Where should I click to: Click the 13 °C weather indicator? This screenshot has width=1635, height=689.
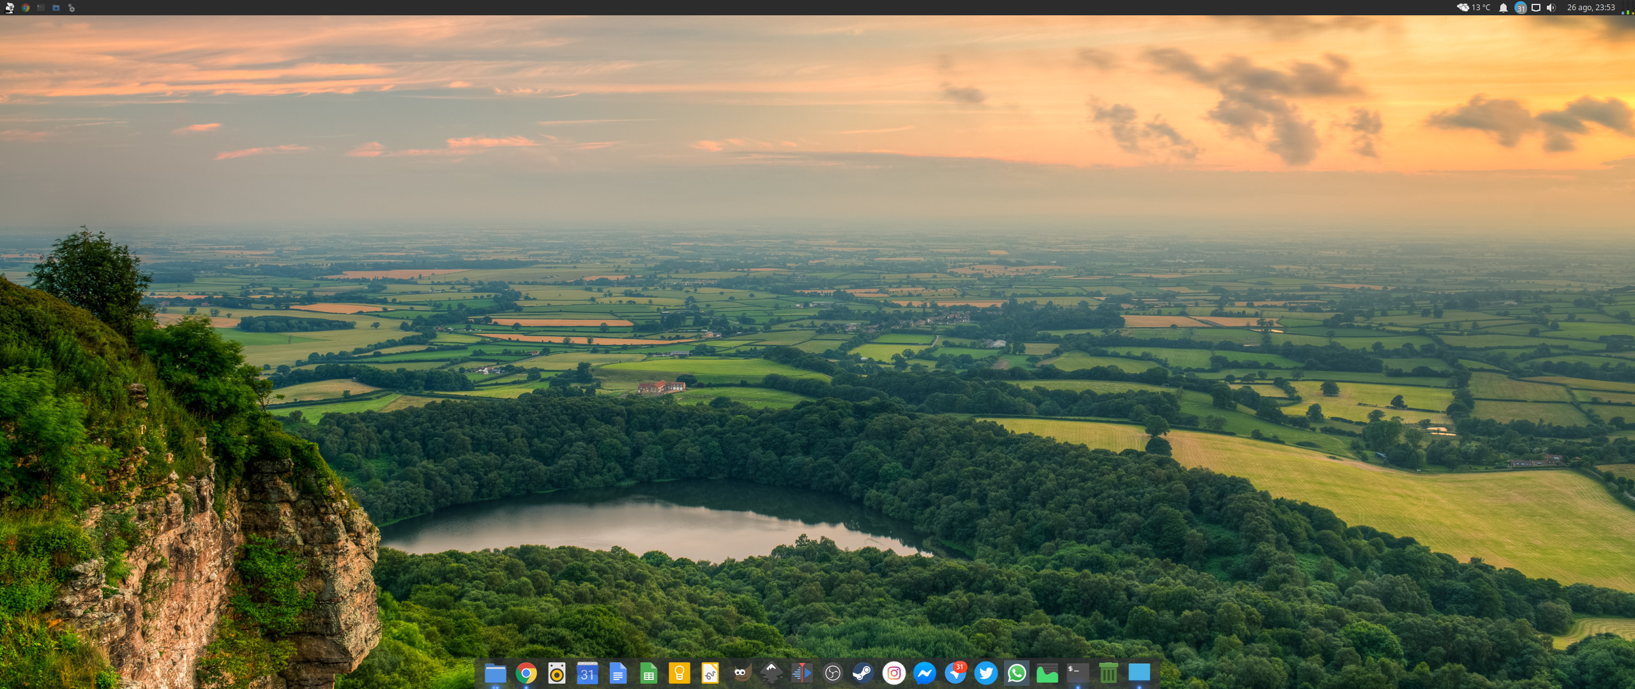[x=1473, y=8]
